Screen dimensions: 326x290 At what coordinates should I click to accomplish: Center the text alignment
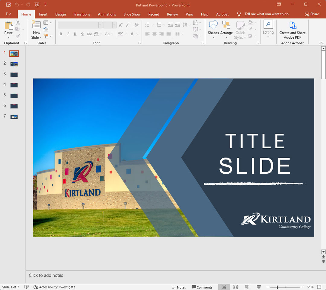[x=155, y=34]
